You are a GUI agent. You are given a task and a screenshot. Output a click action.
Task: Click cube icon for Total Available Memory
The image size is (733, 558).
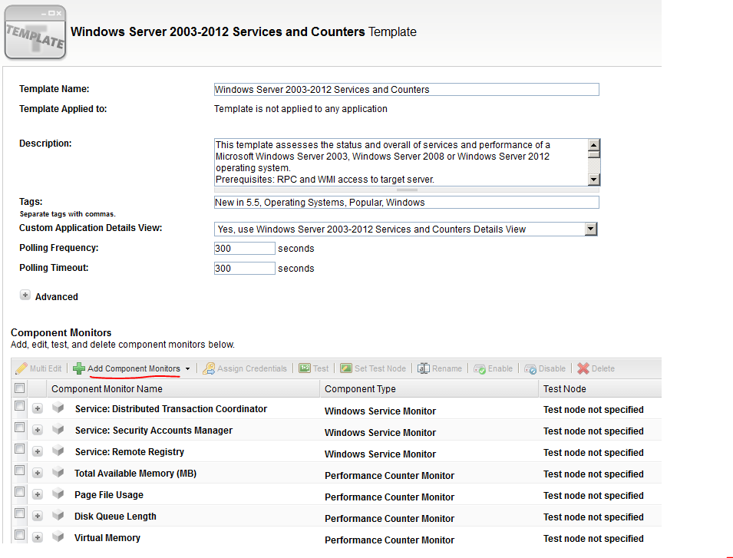pyautogui.click(x=58, y=472)
